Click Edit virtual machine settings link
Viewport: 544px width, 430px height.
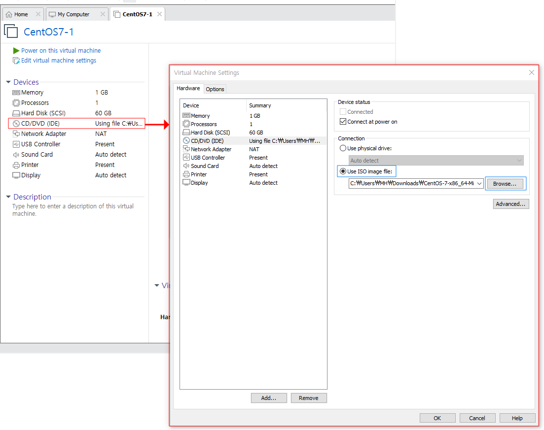[59, 61]
